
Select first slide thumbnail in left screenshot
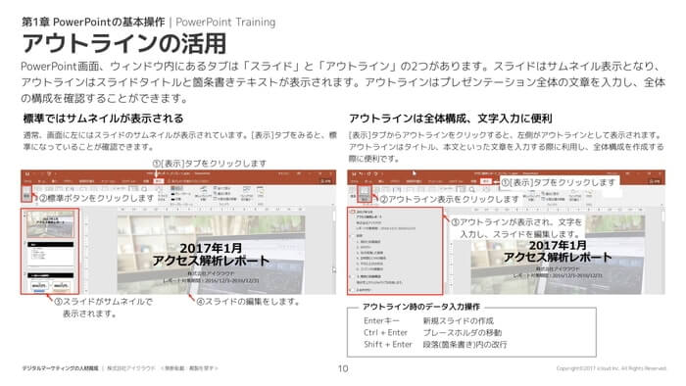(50, 224)
